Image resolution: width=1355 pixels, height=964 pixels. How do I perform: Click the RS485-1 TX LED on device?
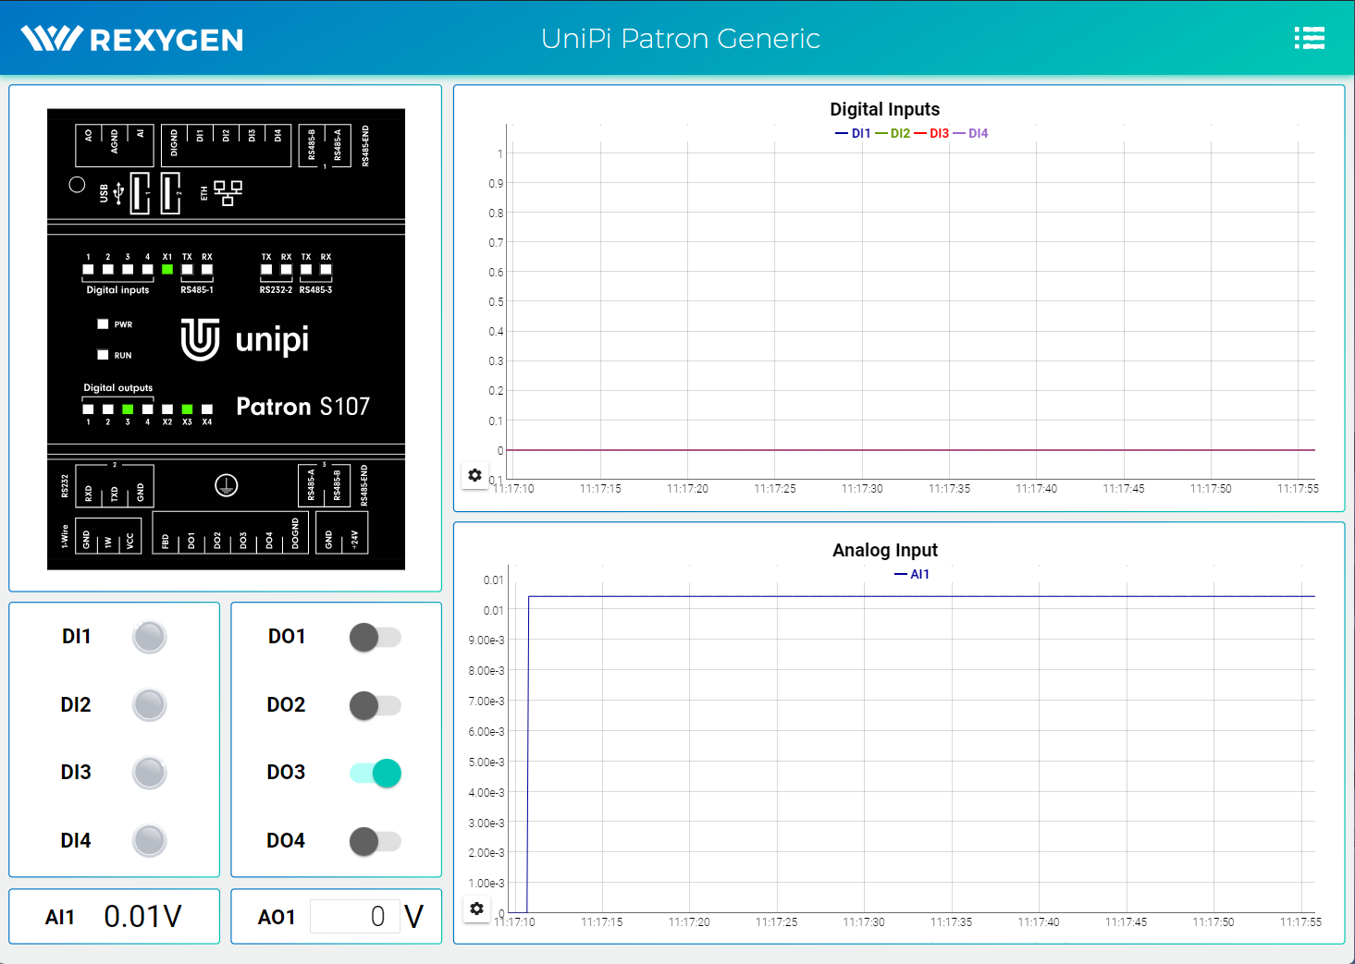coord(187,270)
